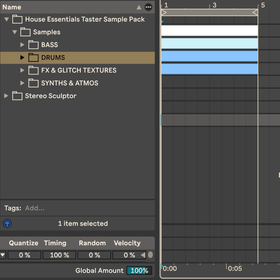Open the groove base dropdown beside Quantize
This screenshot has width=280, height=280.
coord(3,255)
